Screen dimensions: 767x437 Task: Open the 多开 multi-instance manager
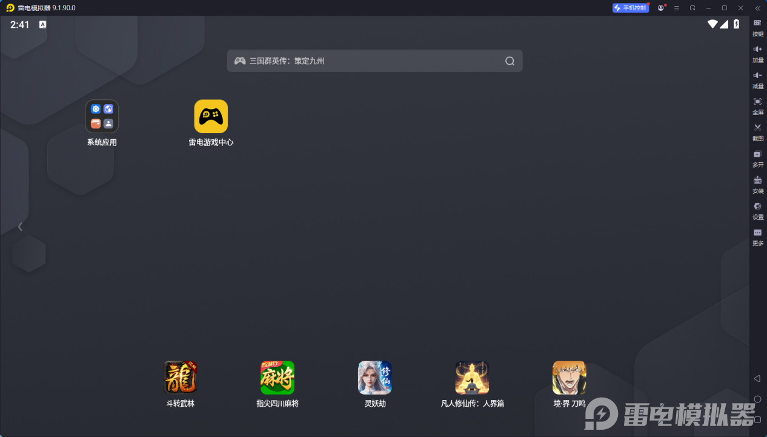click(757, 158)
